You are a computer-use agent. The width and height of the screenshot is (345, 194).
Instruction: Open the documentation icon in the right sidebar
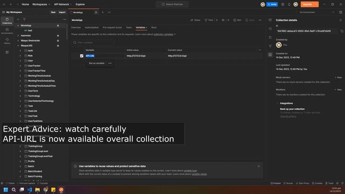tap(270, 20)
